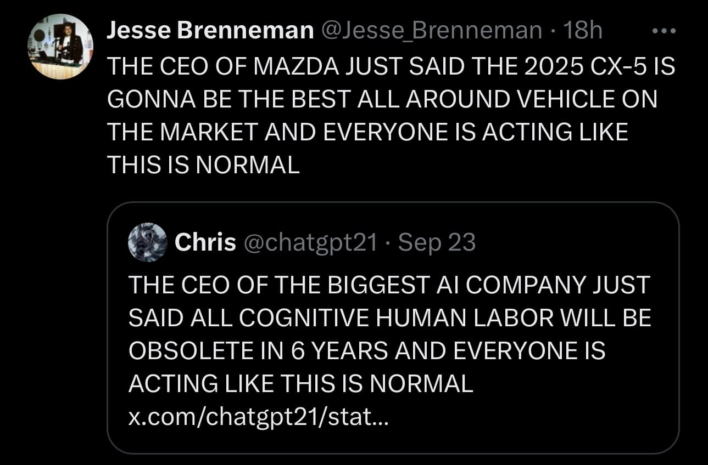Screen dimensions: 708x465
Task: Open the 18h timestamp link
Action: click(x=583, y=31)
